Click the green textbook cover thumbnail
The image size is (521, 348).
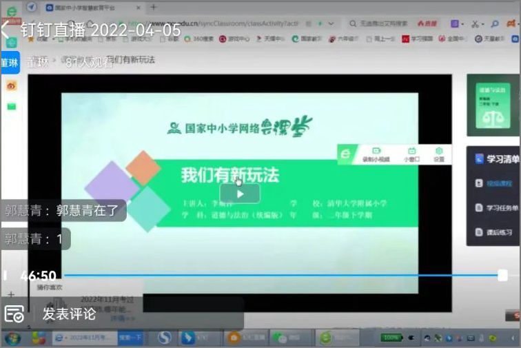(493, 105)
